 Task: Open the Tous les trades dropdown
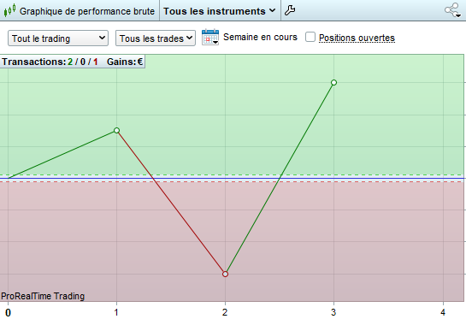pyautogui.click(x=155, y=38)
